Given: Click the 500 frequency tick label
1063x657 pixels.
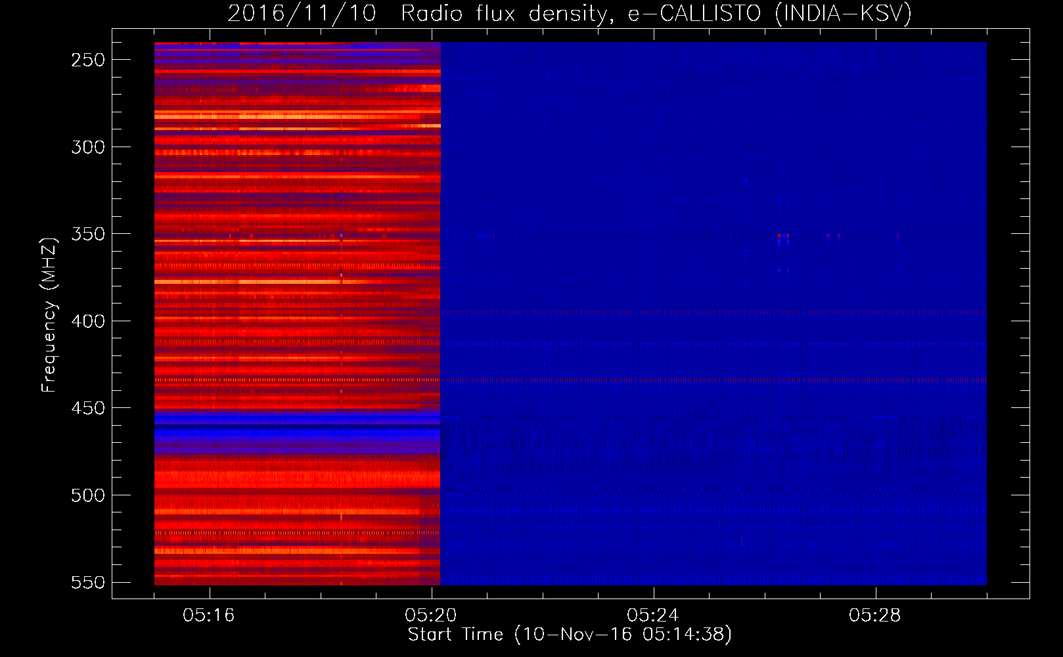Looking at the screenshot, I should tap(88, 495).
